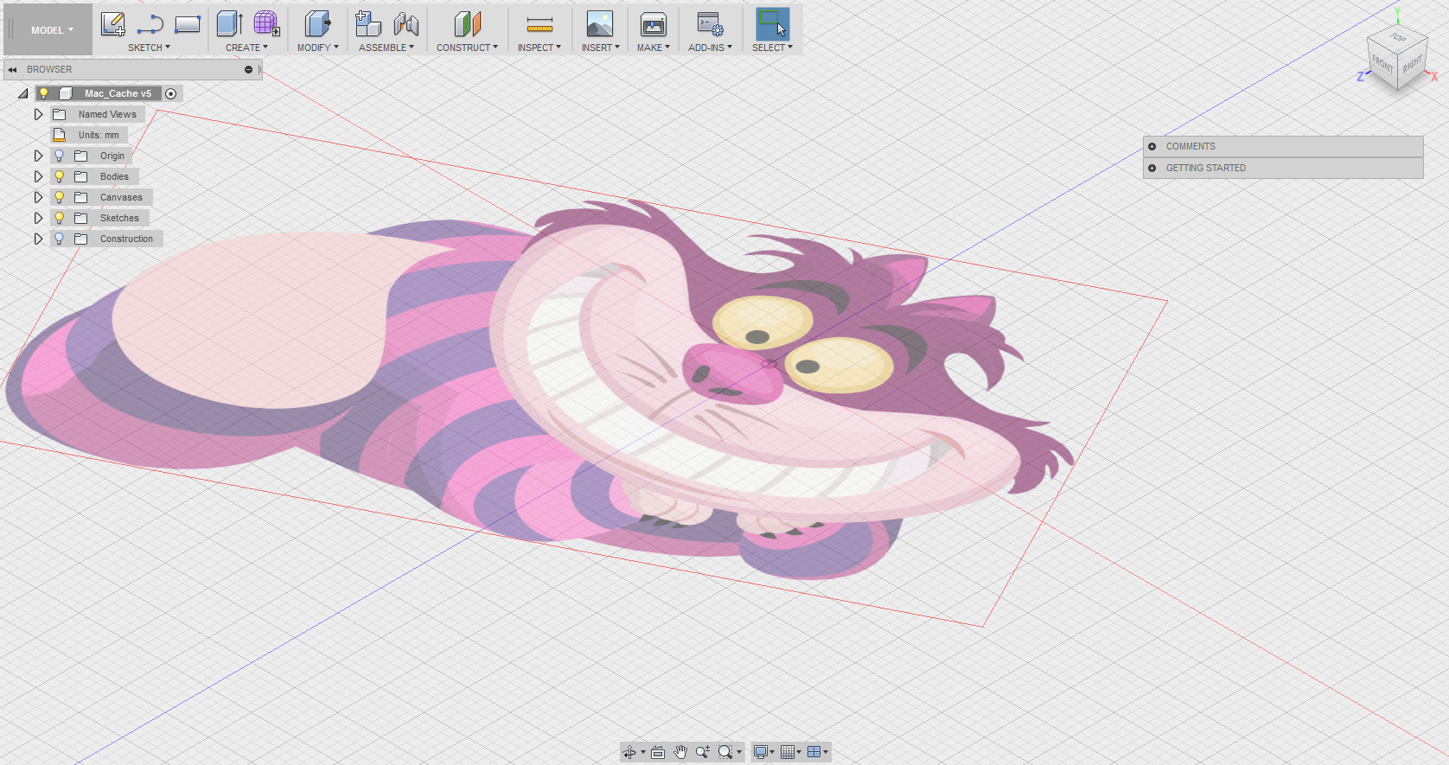This screenshot has height=765, width=1449.
Task: Open the Display Settings dropdown arrow
Action: [772, 752]
